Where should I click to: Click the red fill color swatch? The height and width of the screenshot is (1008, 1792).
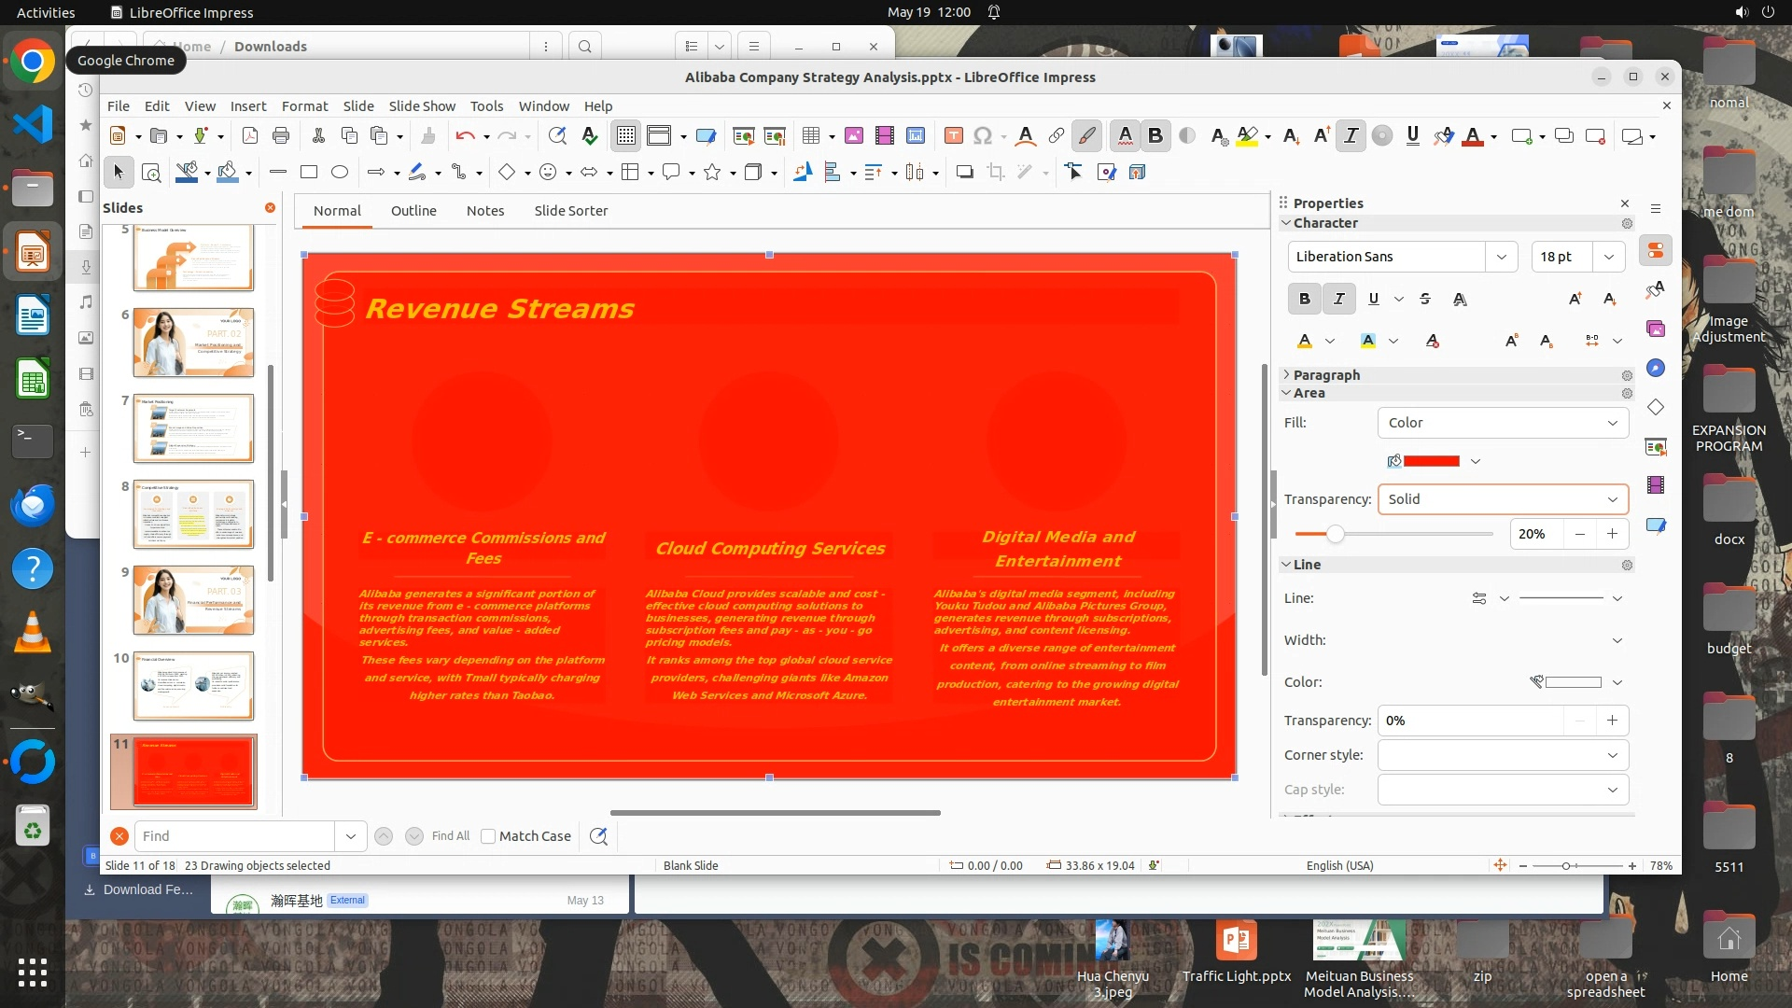pos(1431,461)
